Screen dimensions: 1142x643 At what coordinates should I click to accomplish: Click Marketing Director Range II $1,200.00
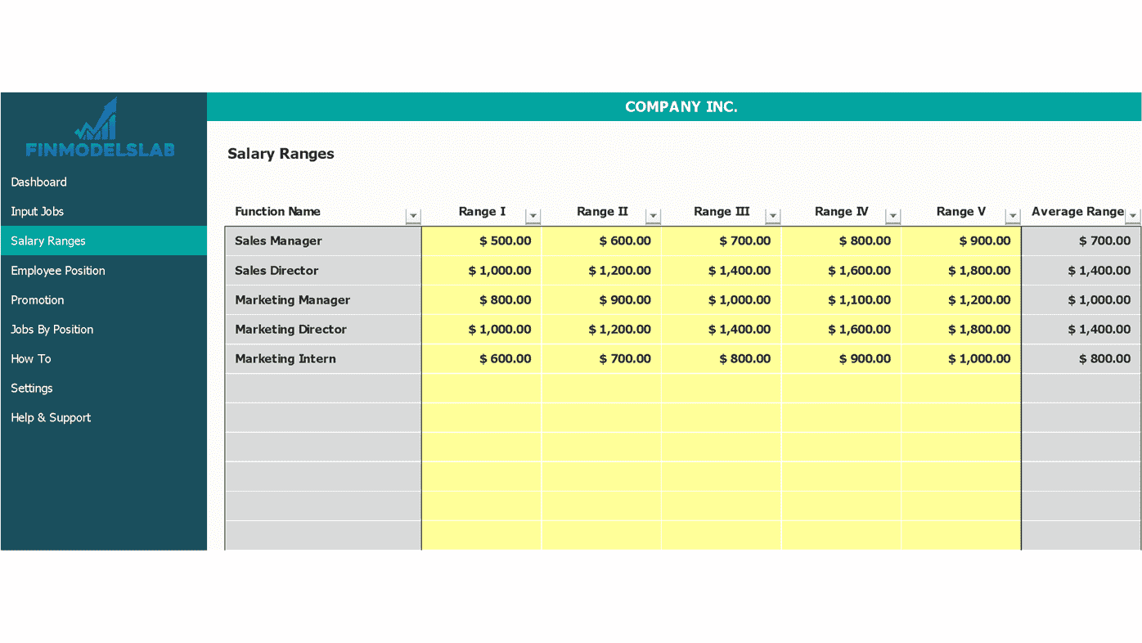601,329
